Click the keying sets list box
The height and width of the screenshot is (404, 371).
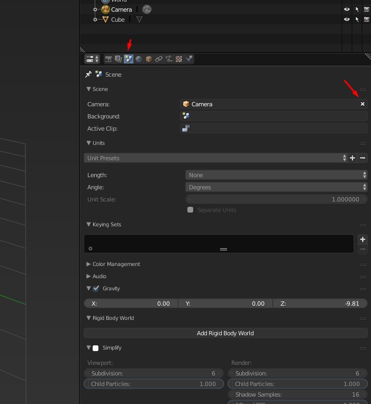[219, 243]
